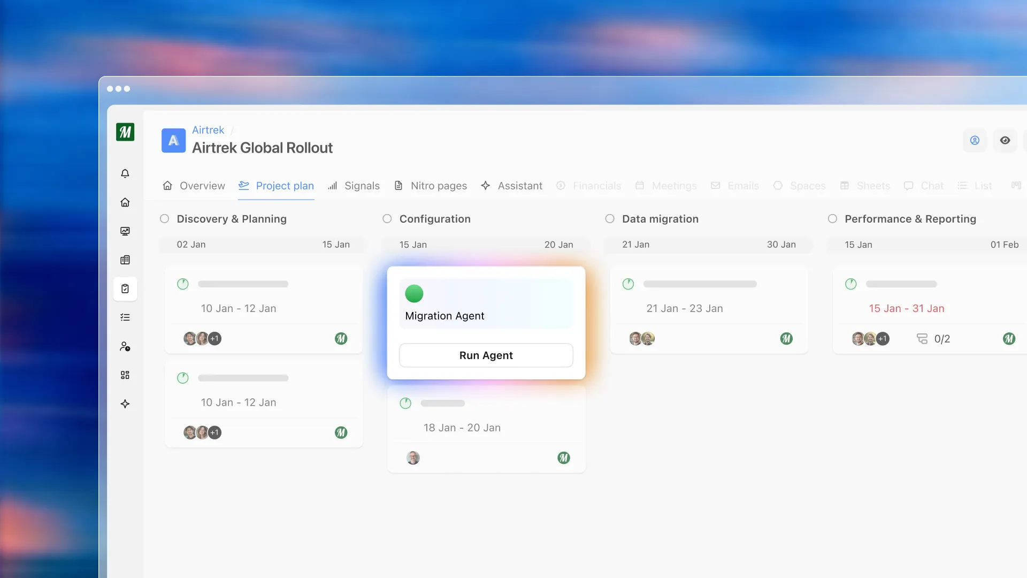
Task: Open the user settings icon in sidebar
Action: (x=125, y=346)
